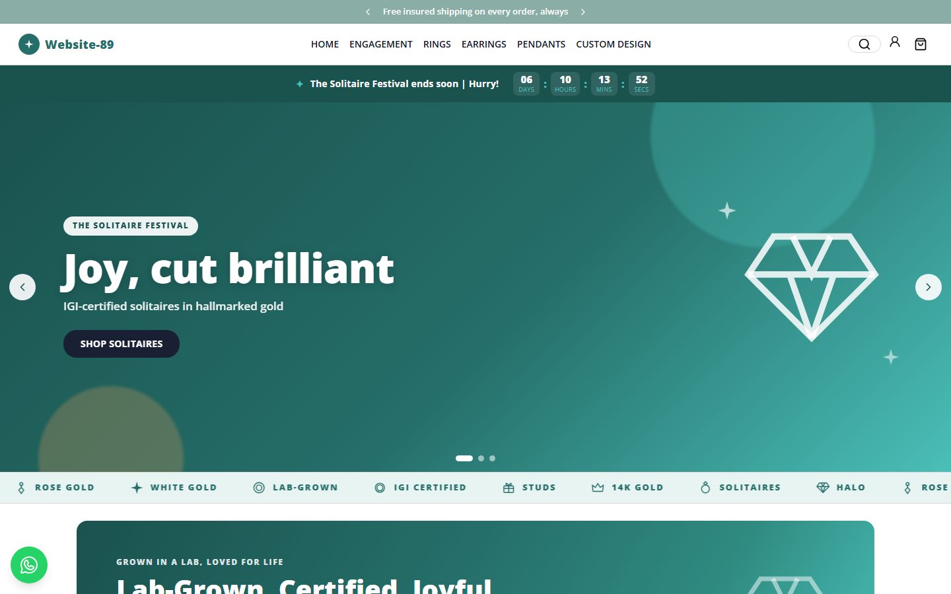
Task: Open the user account icon
Action: click(x=895, y=42)
